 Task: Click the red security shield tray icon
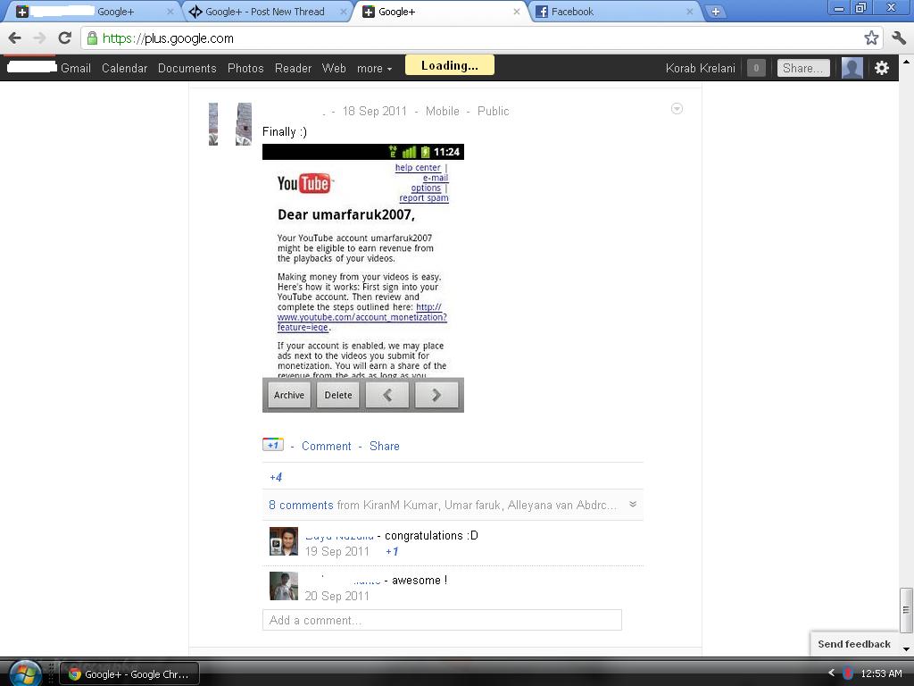[848, 673]
